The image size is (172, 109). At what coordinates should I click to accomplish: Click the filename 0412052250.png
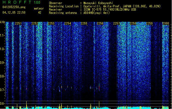pos(14,7)
